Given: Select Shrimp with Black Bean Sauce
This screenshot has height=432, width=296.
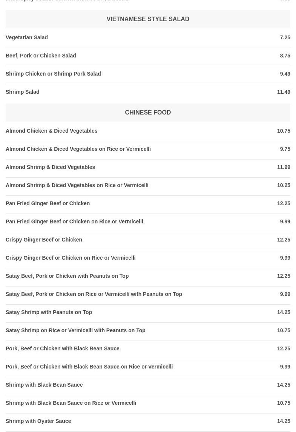Looking at the screenshot, I should click(44, 385).
